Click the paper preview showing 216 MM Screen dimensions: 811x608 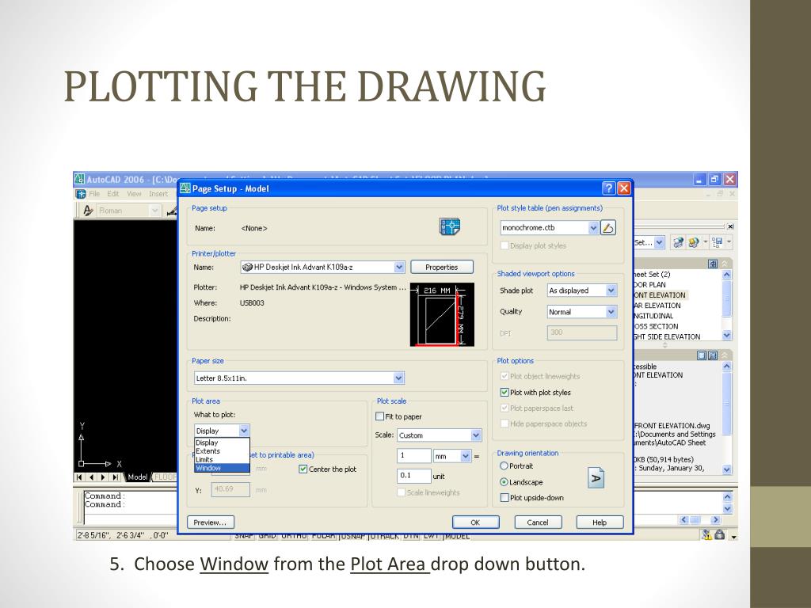click(x=442, y=314)
